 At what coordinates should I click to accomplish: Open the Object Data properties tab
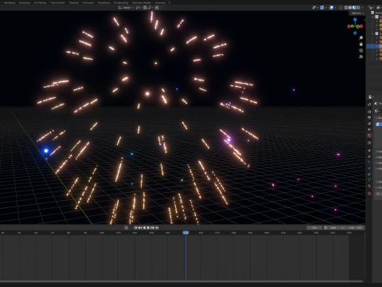coord(369,179)
